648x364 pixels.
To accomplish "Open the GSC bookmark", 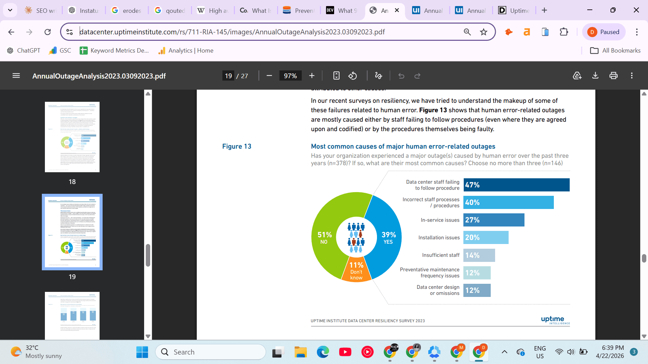I will point(60,51).
